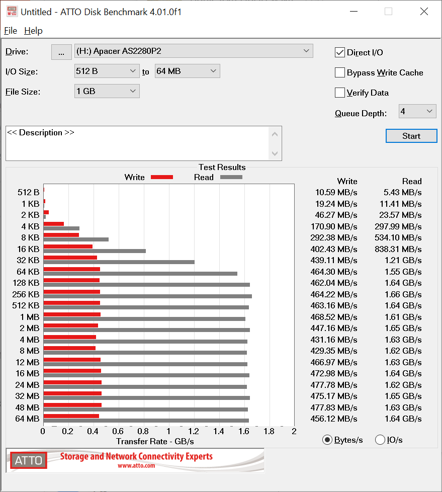The height and width of the screenshot is (492, 442).
Task: Click the Write value 19.24 MB/s
Action: [x=336, y=204]
